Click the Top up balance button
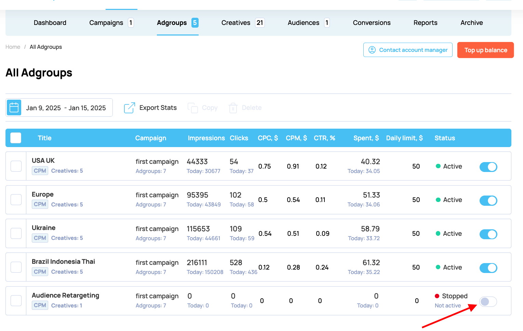 [485, 50]
